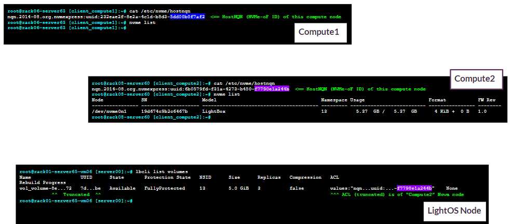Click the "FW Rev" column header
The width and height of the screenshot is (510, 224).
(487, 100)
